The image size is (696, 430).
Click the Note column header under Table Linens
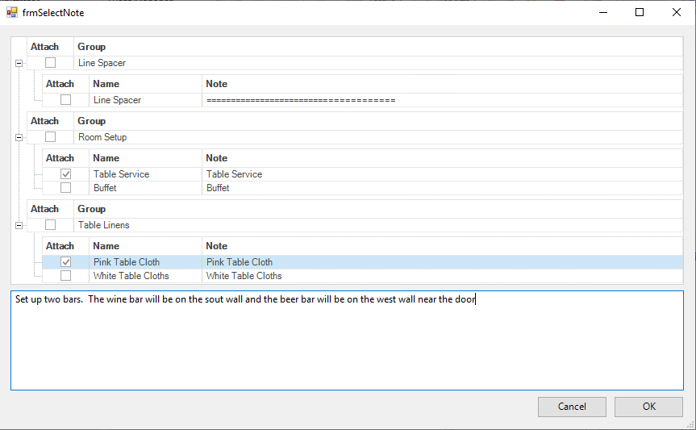(443, 246)
